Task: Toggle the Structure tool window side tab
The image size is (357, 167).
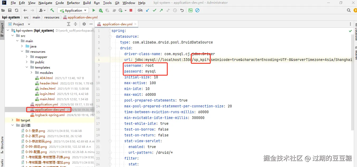Action: tap(2, 145)
